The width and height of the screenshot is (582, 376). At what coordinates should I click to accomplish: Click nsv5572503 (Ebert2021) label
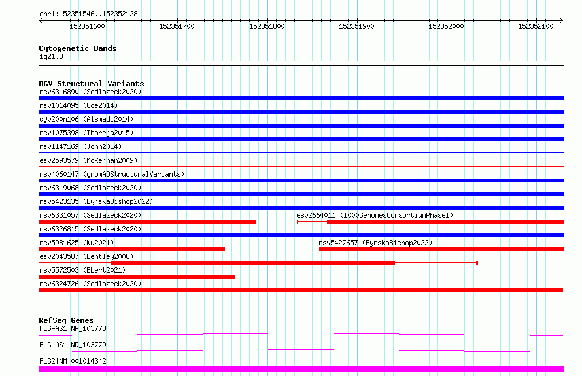coord(82,270)
